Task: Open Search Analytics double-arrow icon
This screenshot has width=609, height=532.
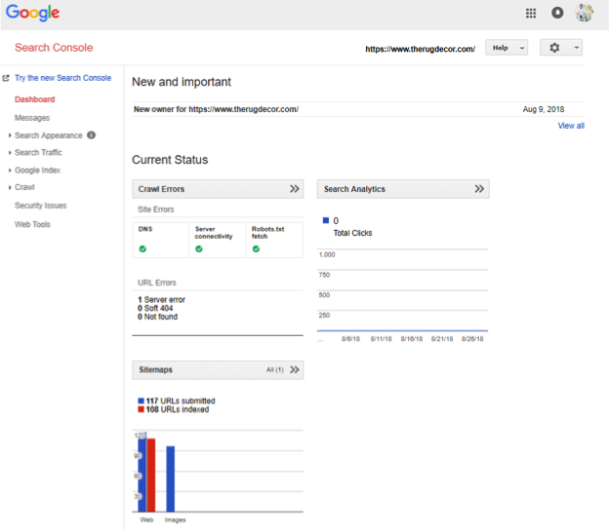Action: [479, 189]
